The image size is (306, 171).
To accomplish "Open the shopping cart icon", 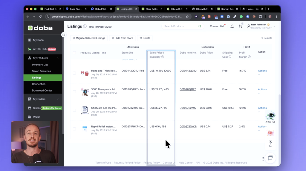I will (x=241, y=26).
